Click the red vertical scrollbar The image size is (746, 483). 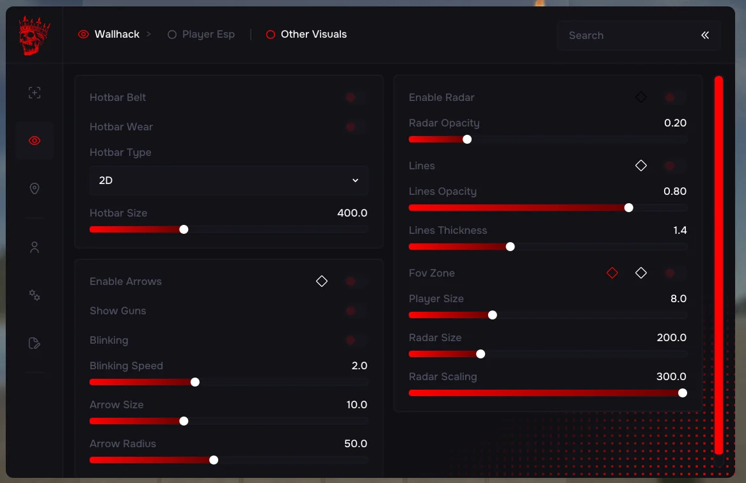[718, 265]
